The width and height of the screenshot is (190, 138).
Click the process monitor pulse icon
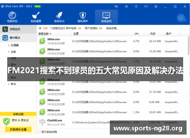coord(5,29)
